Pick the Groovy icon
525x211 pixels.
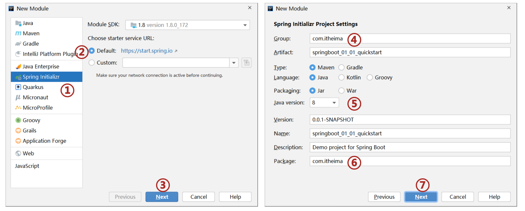coord(18,120)
